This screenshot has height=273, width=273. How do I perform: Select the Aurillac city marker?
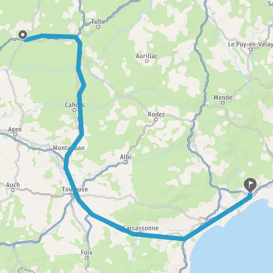[147, 61]
